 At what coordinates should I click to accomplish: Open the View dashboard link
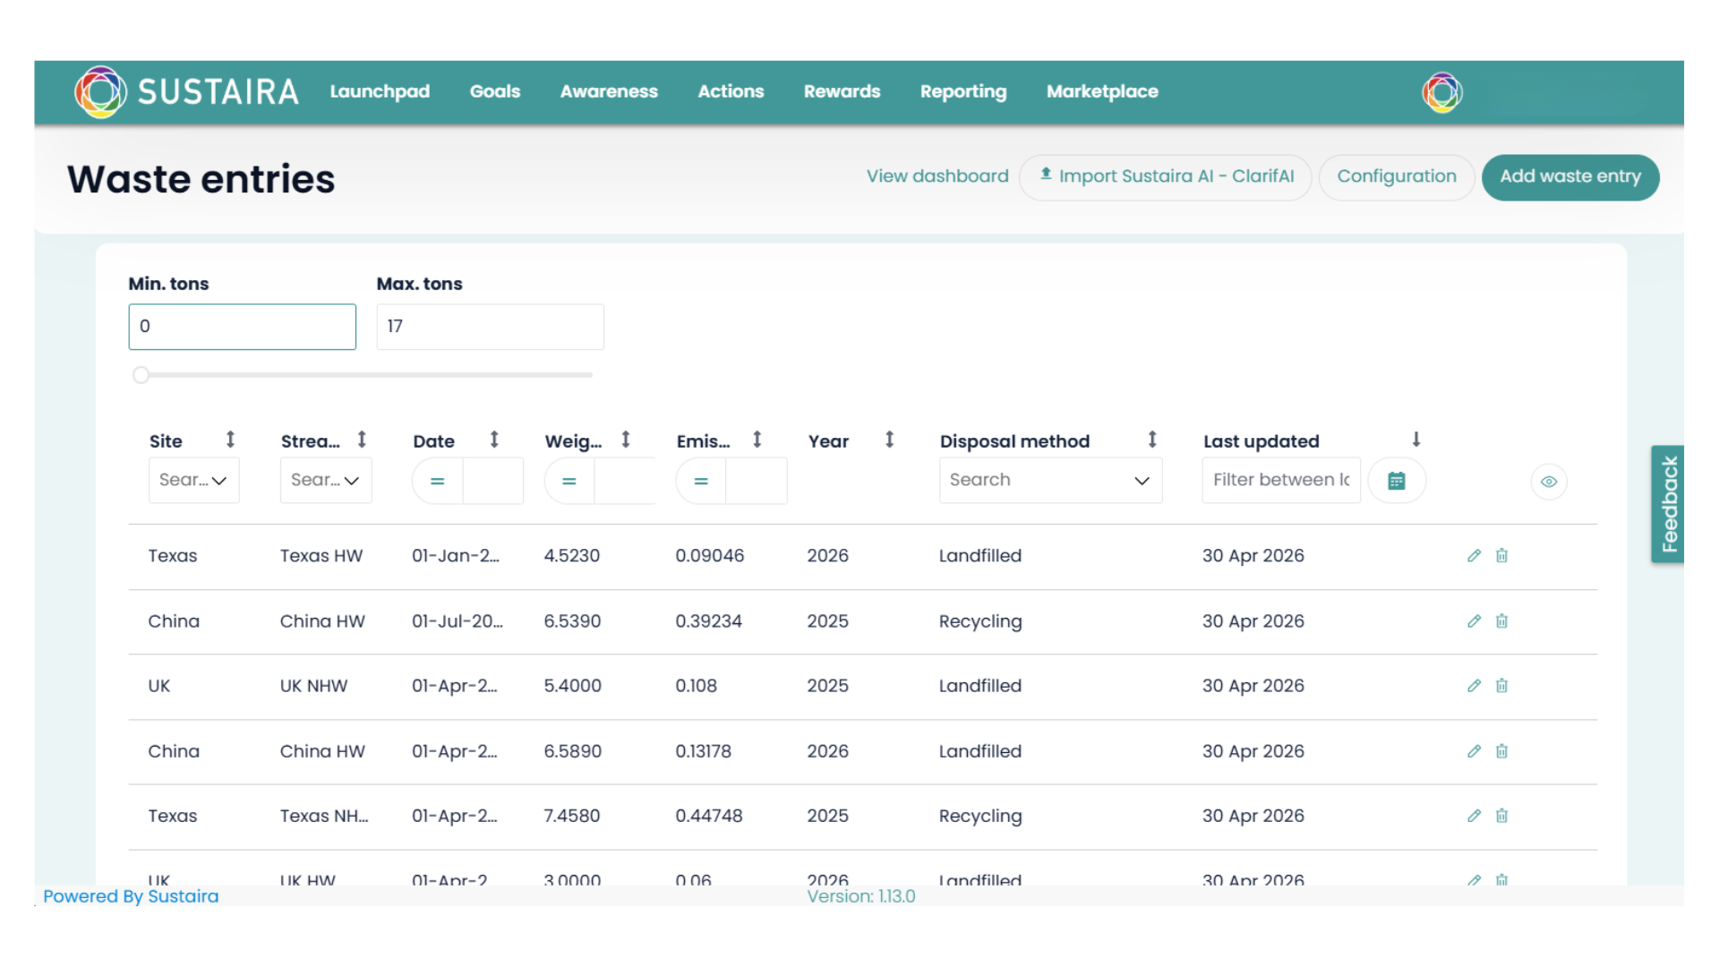pyautogui.click(x=936, y=176)
